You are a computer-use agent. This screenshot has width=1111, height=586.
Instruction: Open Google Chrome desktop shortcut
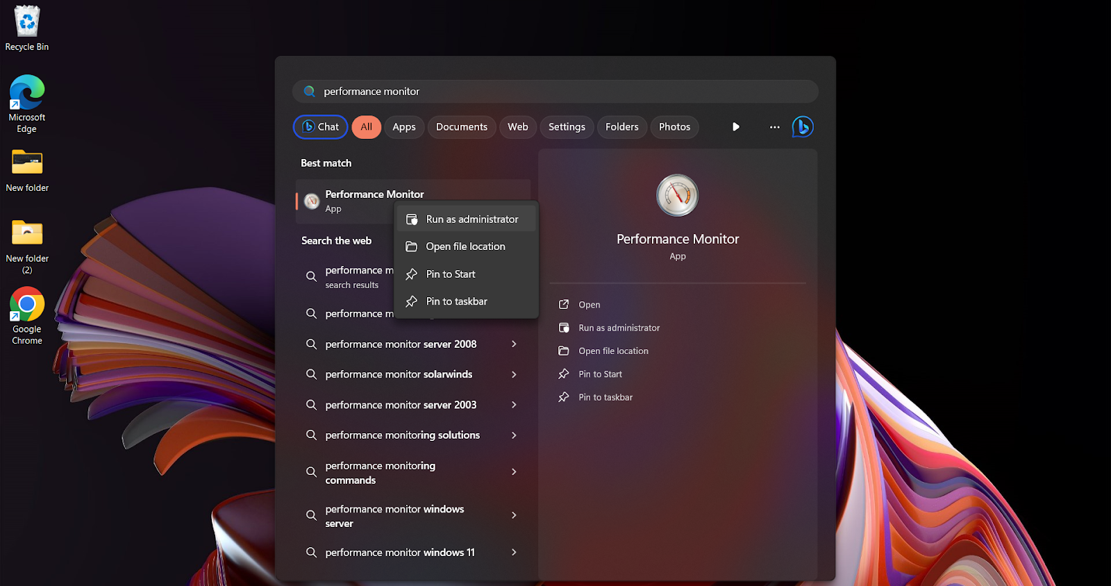[x=27, y=316]
